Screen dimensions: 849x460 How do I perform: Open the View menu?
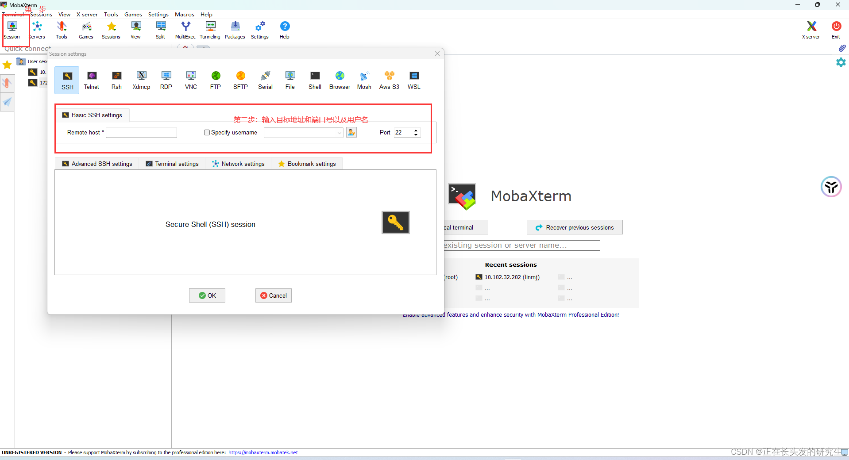(64, 15)
